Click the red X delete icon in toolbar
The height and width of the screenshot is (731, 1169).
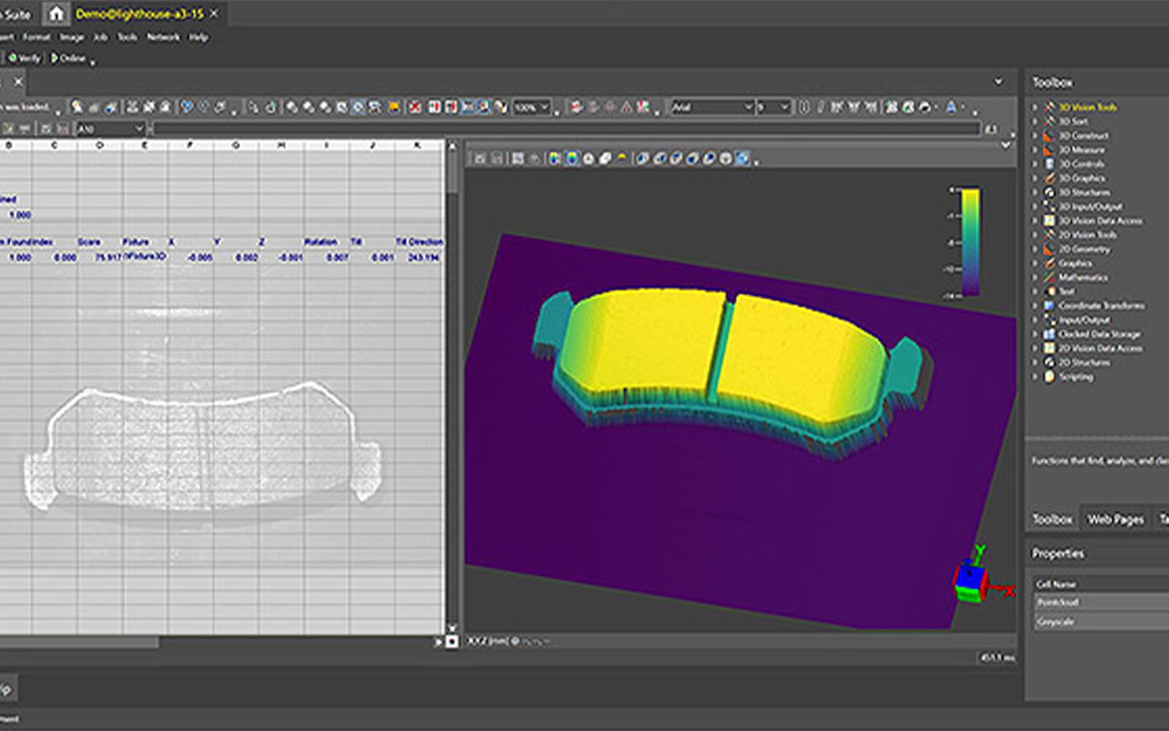pyautogui.click(x=416, y=107)
